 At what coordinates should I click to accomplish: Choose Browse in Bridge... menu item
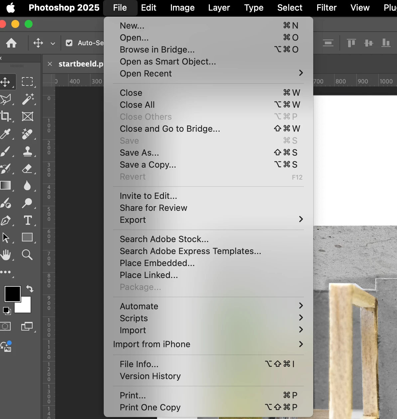coord(208,50)
